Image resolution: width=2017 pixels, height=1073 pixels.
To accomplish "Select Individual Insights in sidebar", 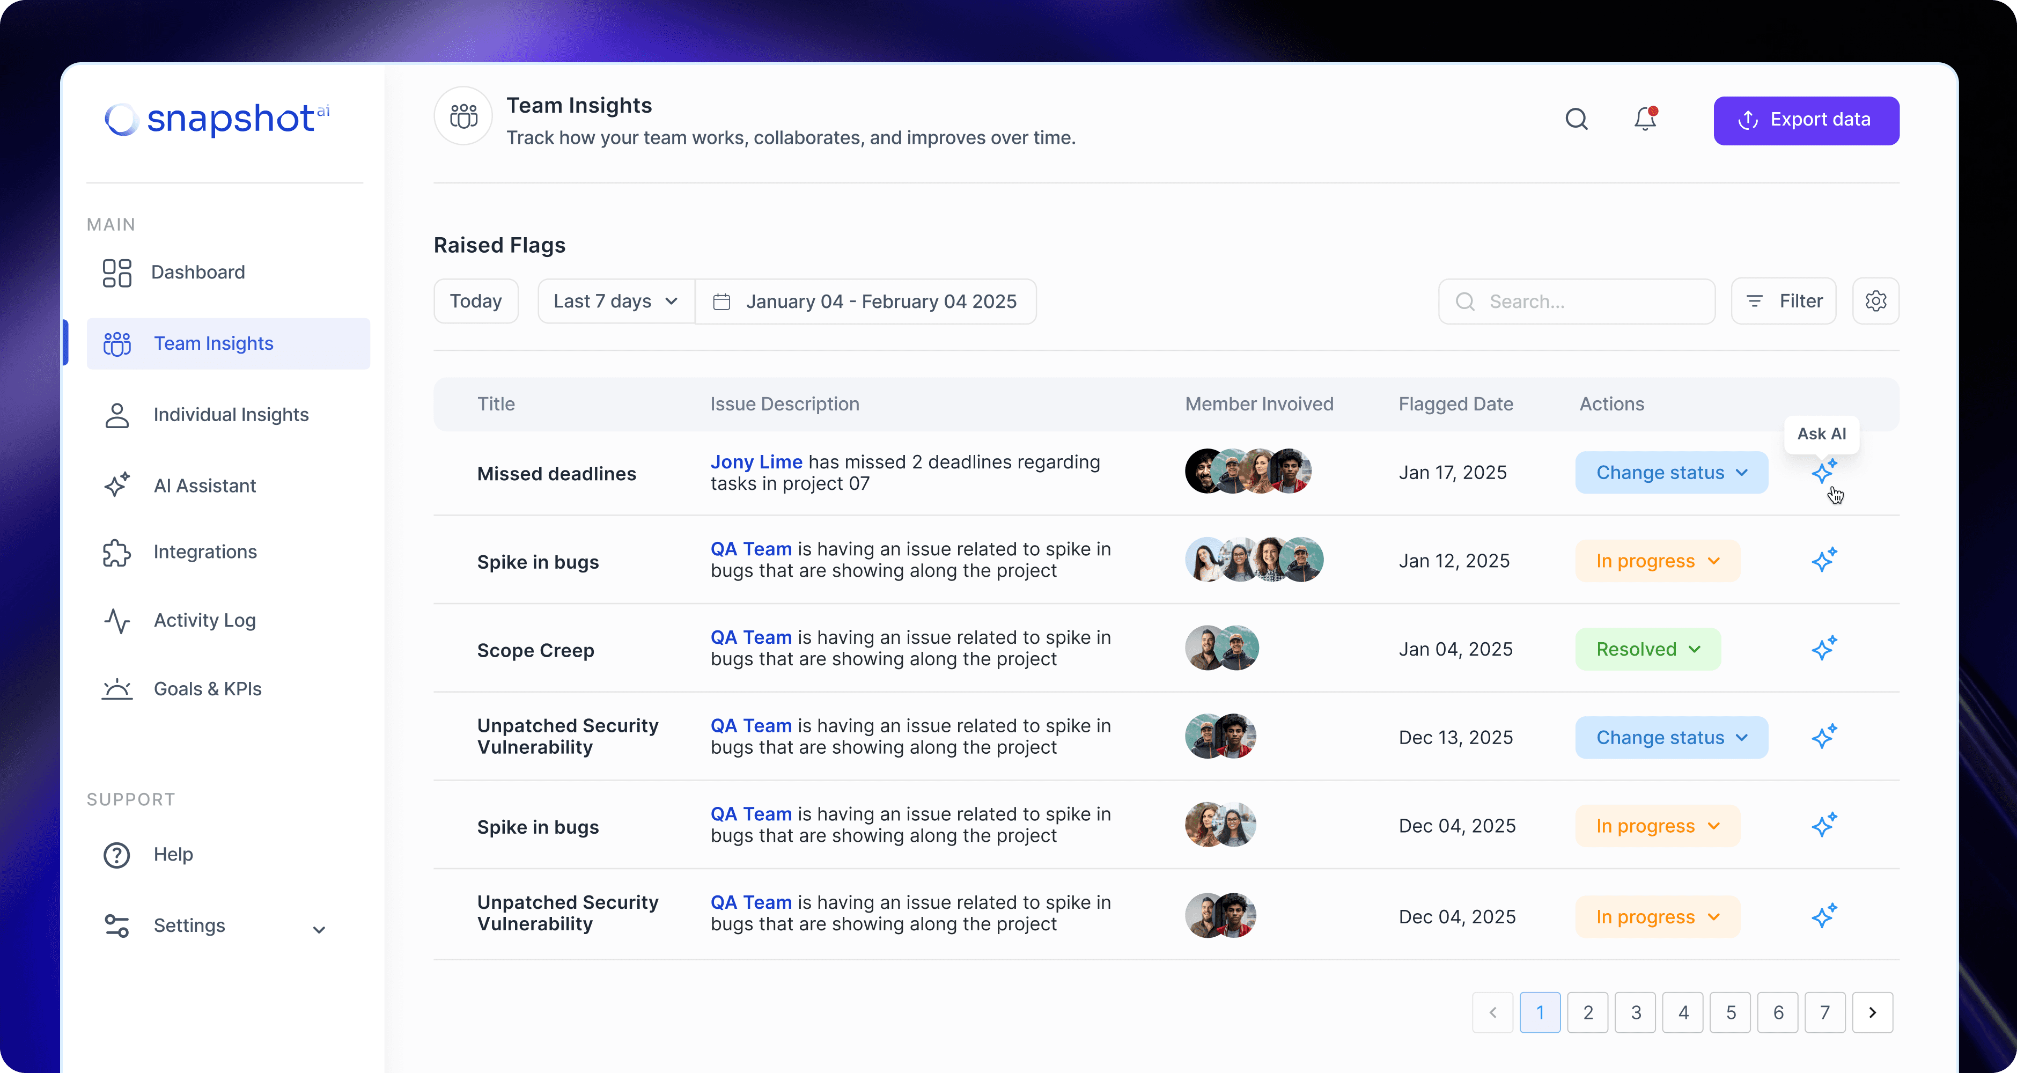I will (x=231, y=414).
